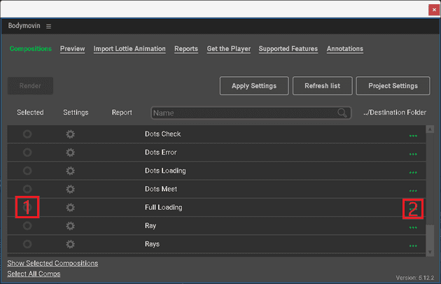This screenshot has width=441, height=284.
Task: Click the Select All Comps link
Action: pyautogui.click(x=34, y=274)
